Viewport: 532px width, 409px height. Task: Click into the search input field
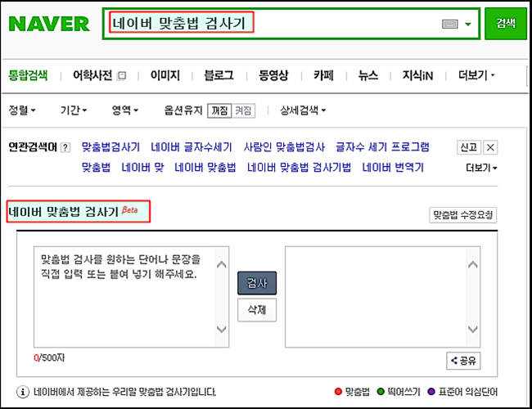pyautogui.click(x=291, y=24)
